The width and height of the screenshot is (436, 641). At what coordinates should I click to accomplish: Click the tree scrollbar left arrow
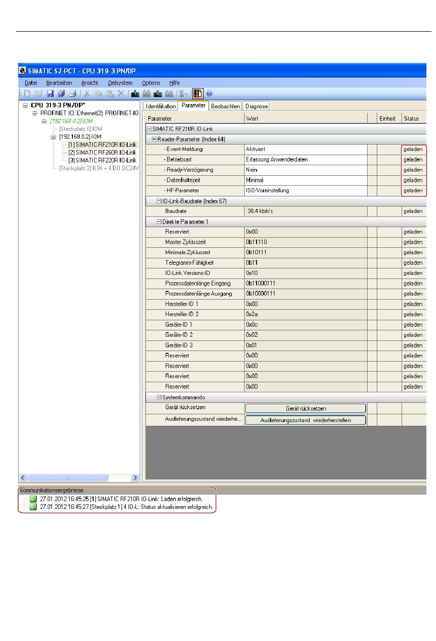tap(23, 478)
